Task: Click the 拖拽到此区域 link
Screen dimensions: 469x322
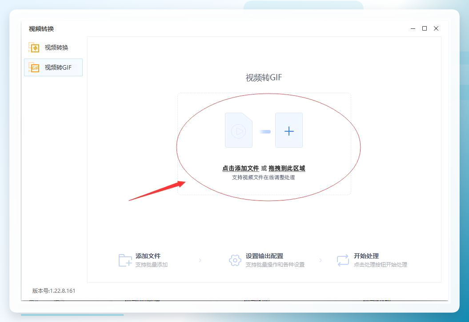Action: pos(287,168)
